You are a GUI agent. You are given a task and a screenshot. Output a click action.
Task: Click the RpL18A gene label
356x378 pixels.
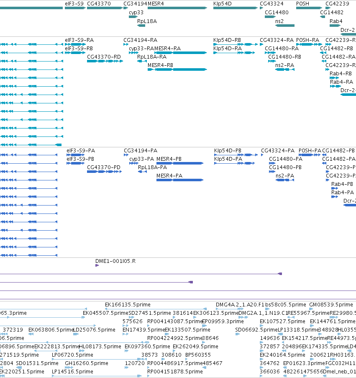tap(147, 21)
